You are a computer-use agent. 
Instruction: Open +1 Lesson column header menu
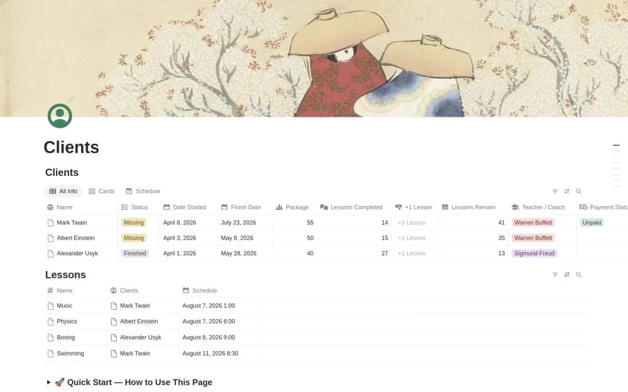(415, 207)
